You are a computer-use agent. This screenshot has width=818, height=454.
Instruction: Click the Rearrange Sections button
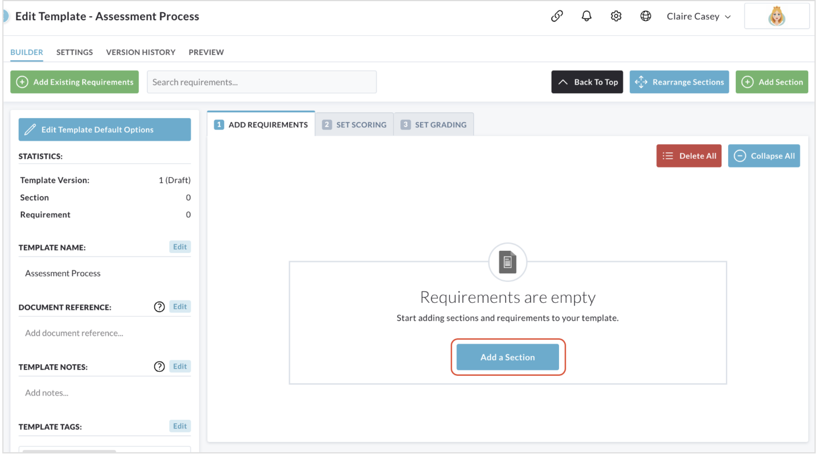pos(680,82)
